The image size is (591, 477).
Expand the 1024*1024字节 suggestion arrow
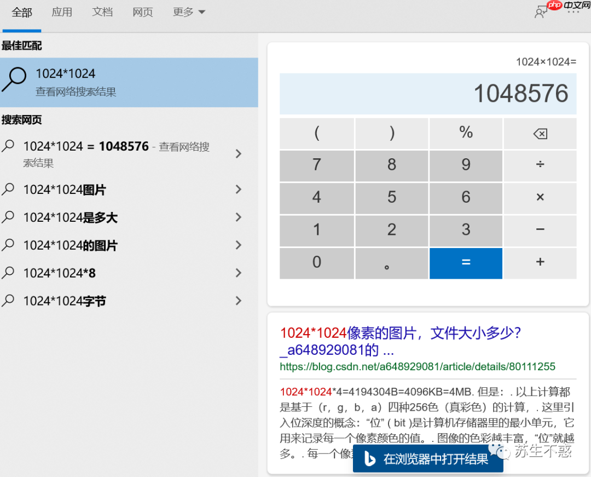238,301
